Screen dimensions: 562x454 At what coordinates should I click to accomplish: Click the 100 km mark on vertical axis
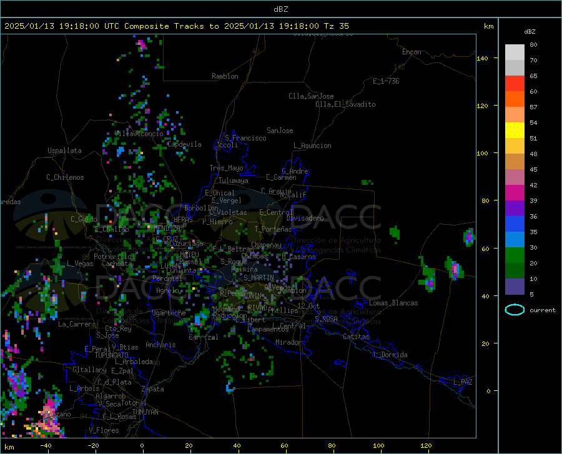tap(482, 154)
